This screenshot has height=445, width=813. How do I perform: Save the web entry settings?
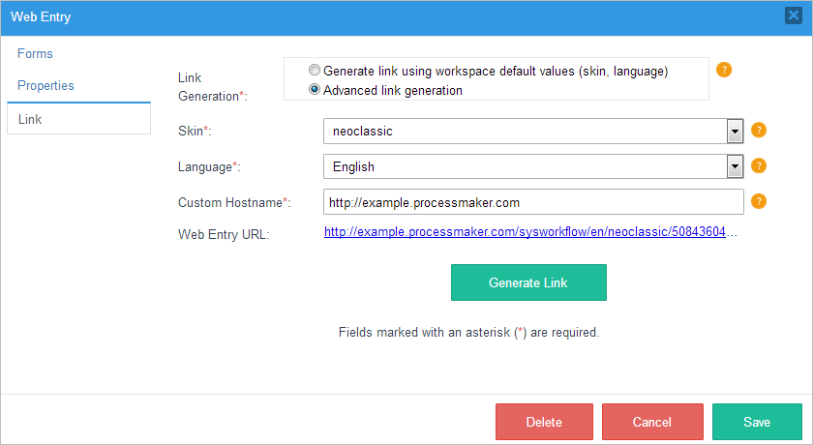pos(757,422)
